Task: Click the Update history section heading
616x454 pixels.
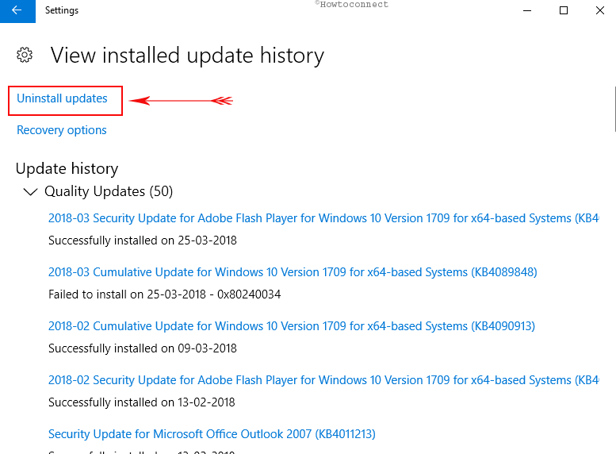Action: [67, 169]
